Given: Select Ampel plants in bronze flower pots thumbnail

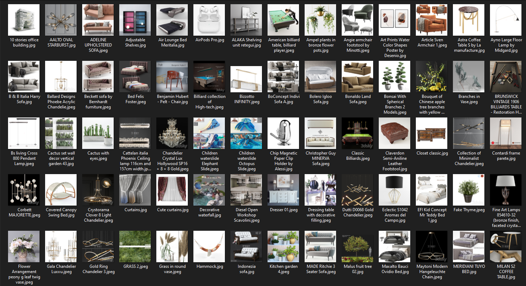Looking at the screenshot, I should pos(321,20).
